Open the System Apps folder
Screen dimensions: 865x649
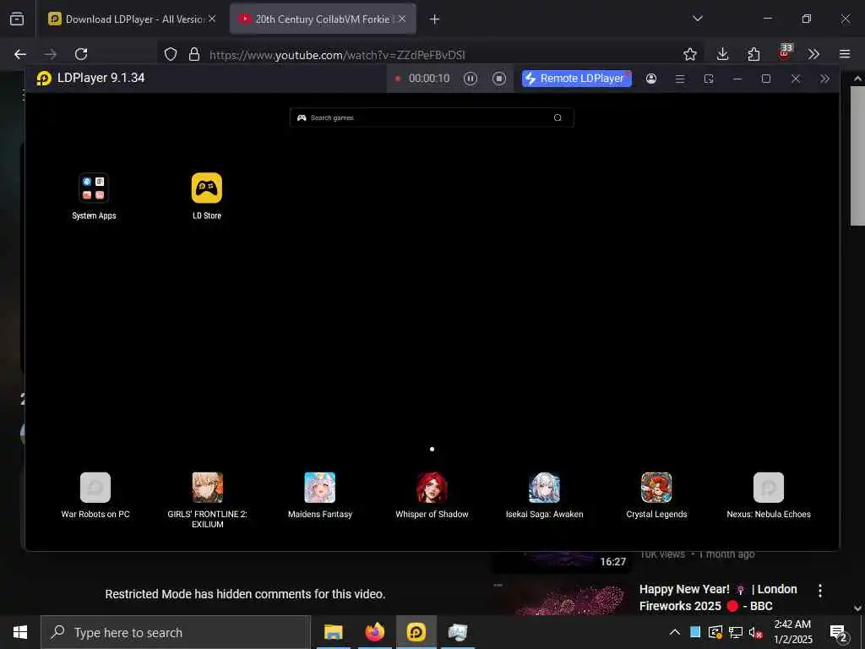[x=94, y=188]
